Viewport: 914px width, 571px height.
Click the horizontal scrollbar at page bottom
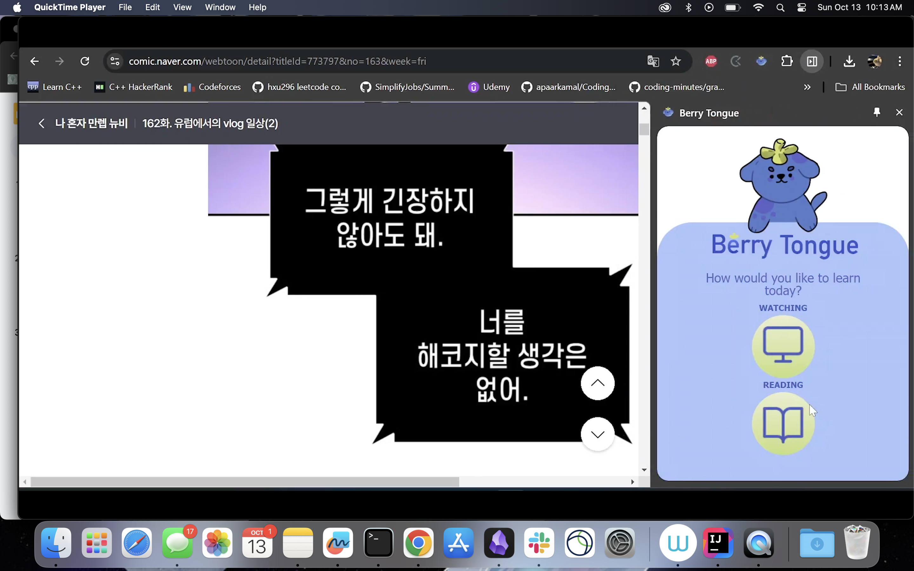(245, 482)
